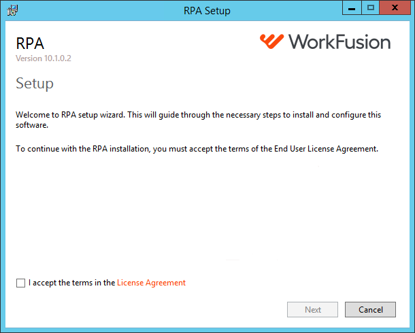415x333 pixels.
Task: Click the welcome to RPA setup wizard paragraph
Action: (x=198, y=120)
